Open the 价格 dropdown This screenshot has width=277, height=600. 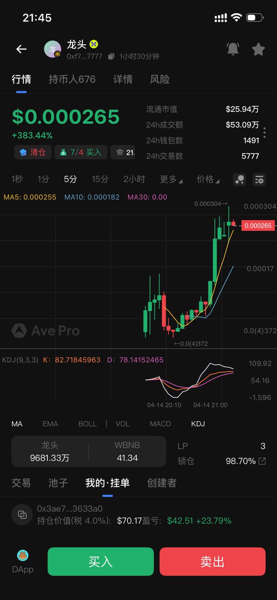tap(208, 179)
